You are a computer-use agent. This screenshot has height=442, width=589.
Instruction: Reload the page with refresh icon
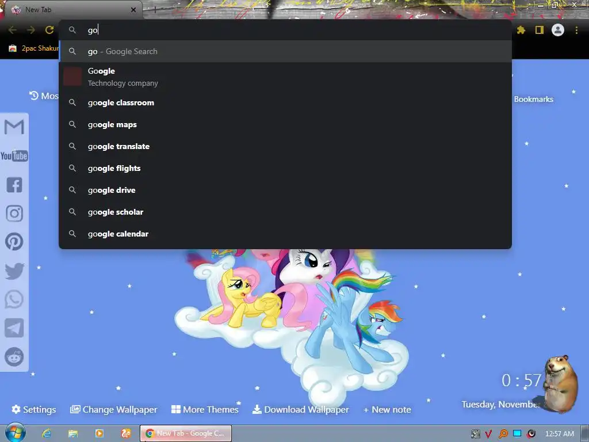49,30
